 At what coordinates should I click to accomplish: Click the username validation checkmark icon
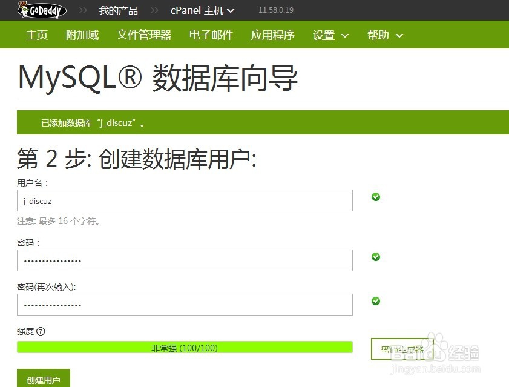click(376, 197)
